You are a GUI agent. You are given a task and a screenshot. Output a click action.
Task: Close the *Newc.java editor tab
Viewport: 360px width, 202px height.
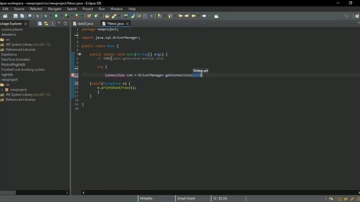click(128, 24)
